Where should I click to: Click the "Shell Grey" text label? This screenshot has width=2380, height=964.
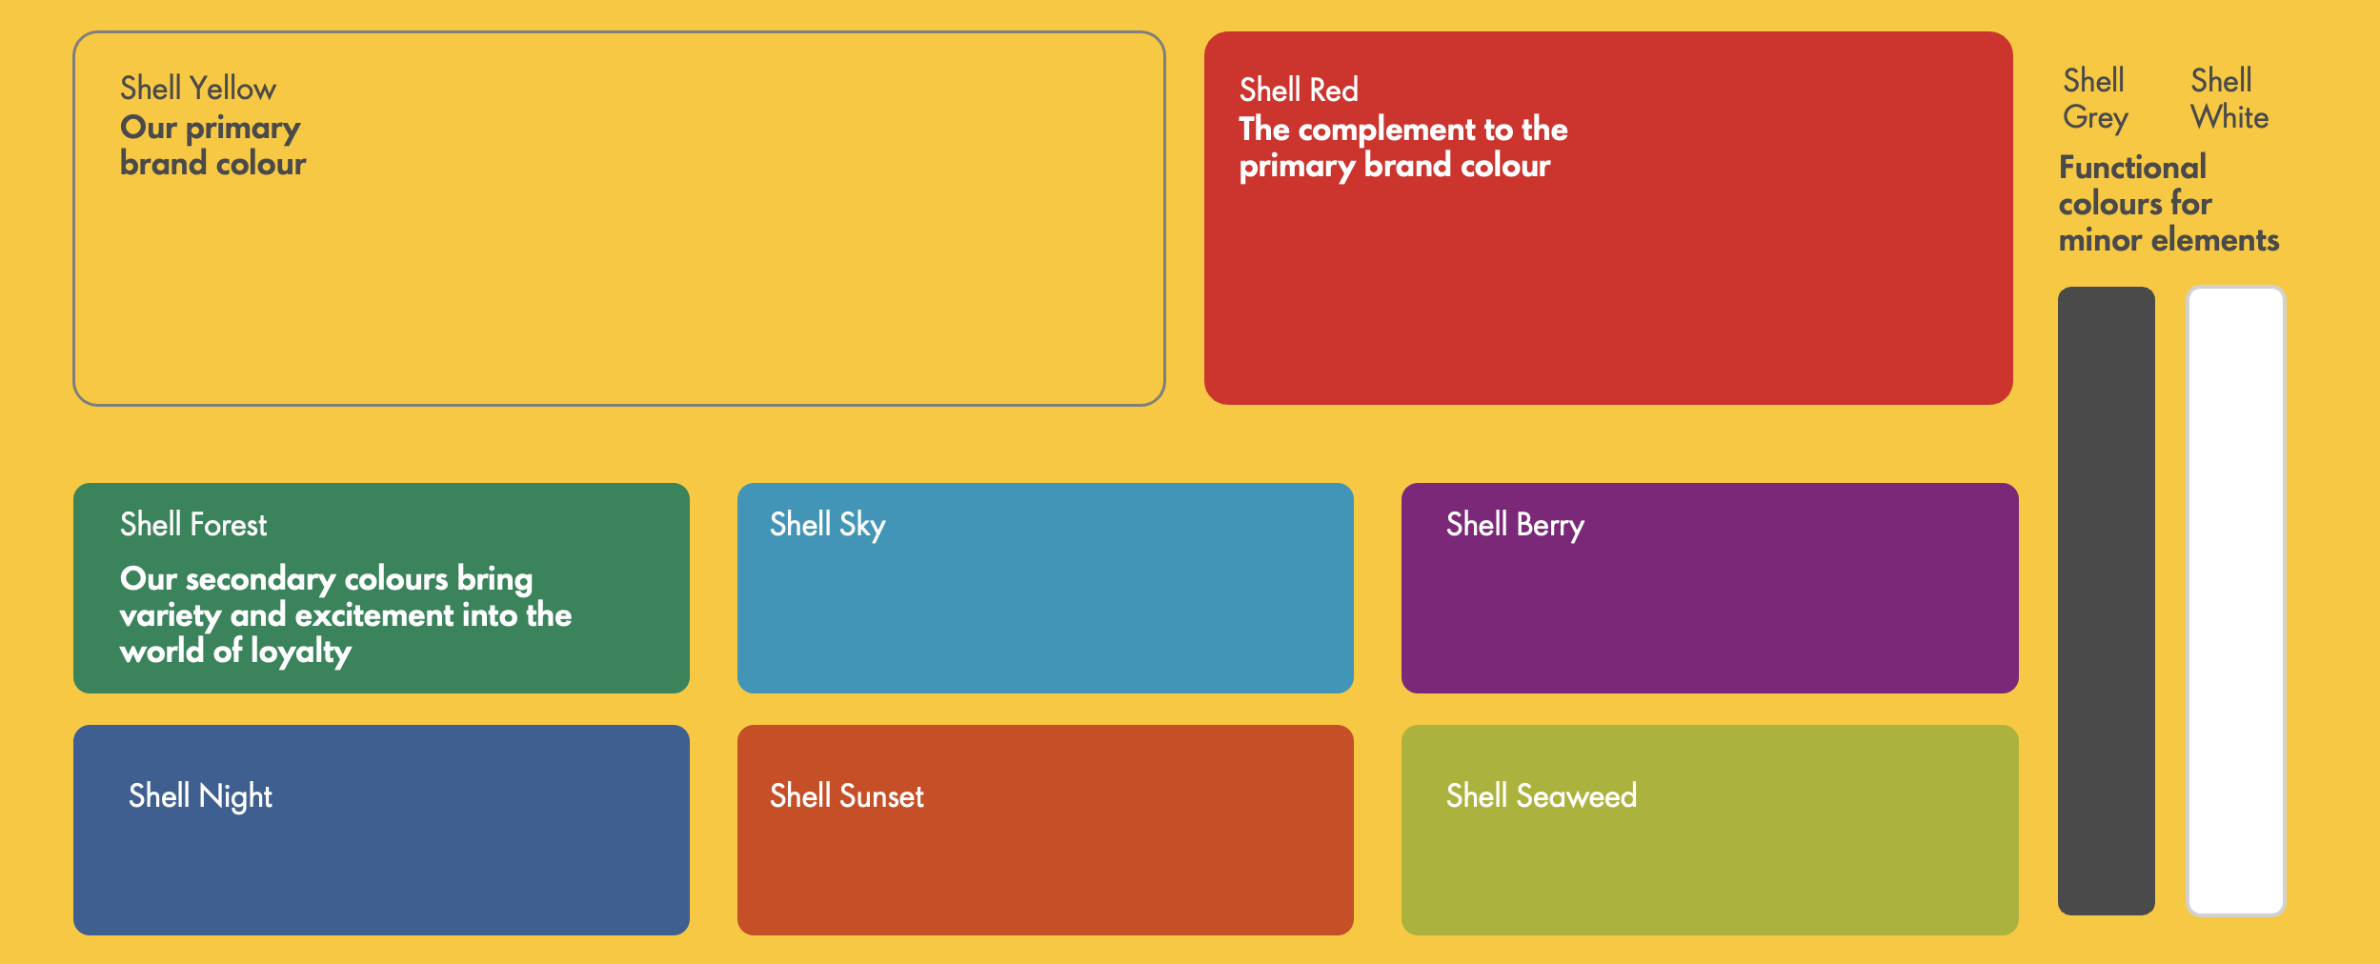click(2094, 98)
